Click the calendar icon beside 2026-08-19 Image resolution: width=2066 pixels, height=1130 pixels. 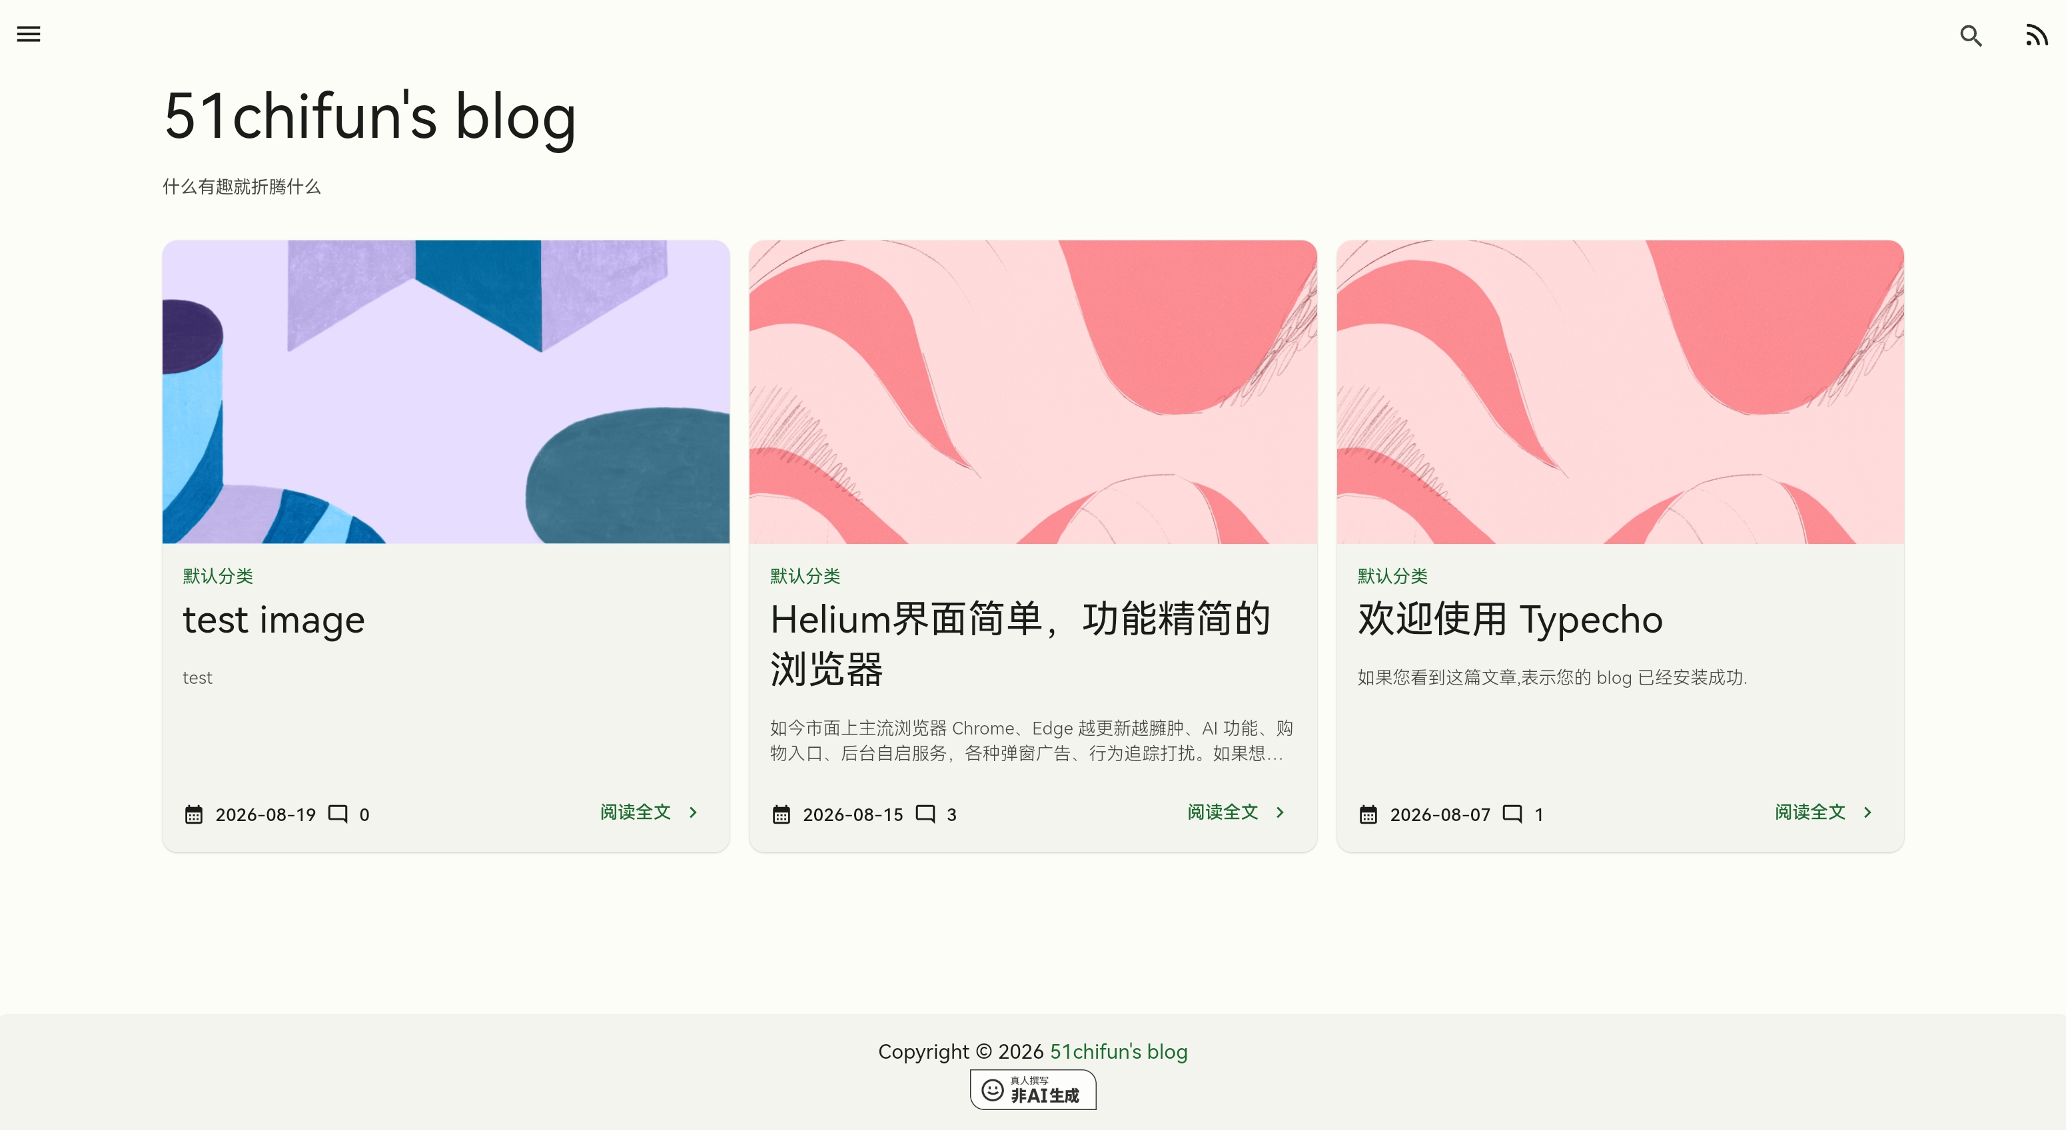point(194,814)
